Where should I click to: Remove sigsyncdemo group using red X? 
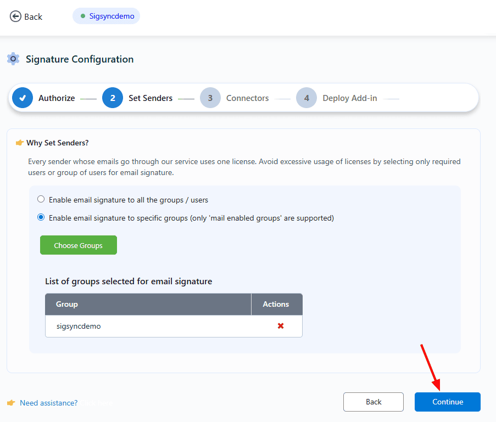click(x=280, y=326)
